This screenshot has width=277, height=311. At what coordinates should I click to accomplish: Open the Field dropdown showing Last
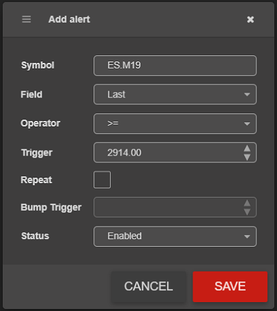(175, 95)
